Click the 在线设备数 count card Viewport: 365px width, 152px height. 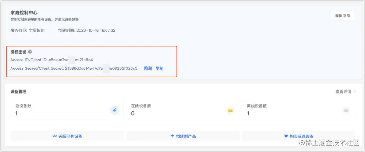tap(183, 110)
